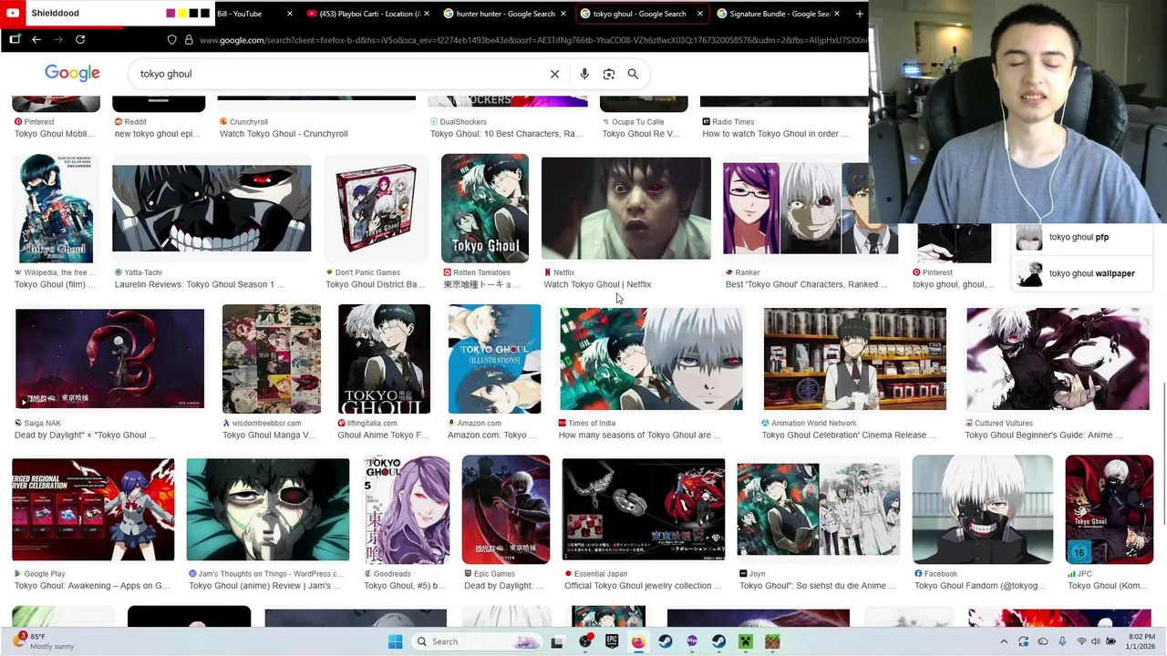Go forward one page in Firefox

(x=58, y=39)
